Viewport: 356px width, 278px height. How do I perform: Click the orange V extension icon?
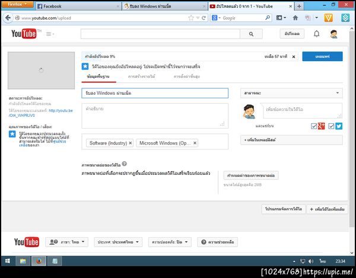tap(329, 18)
